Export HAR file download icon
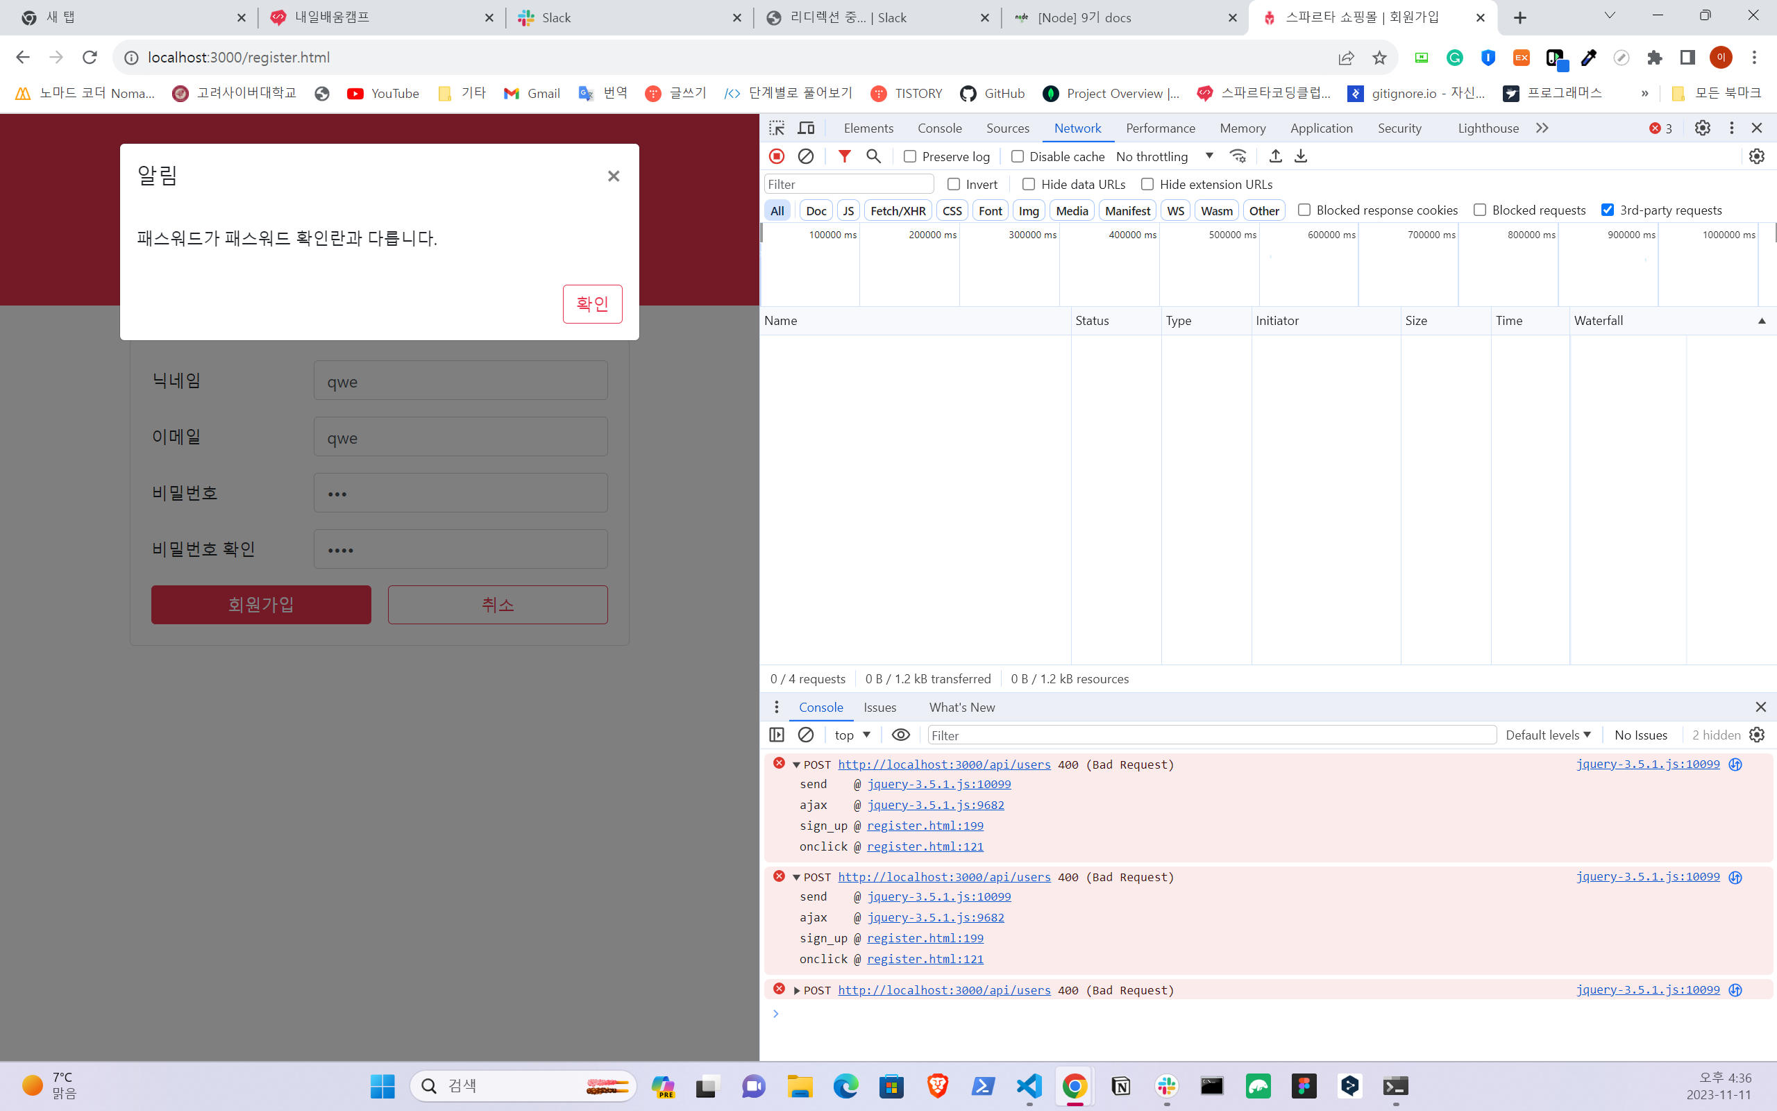 click(1300, 156)
